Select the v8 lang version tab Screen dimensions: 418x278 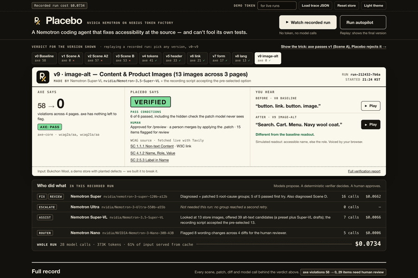click(242, 58)
